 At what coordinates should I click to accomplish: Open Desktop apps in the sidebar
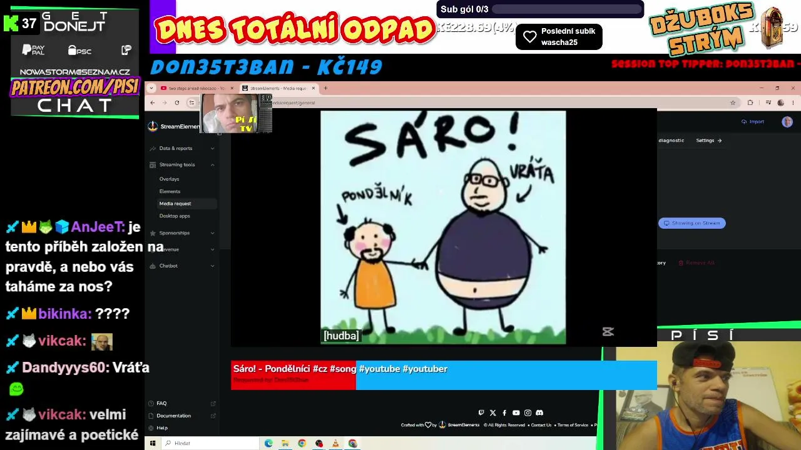click(175, 216)
